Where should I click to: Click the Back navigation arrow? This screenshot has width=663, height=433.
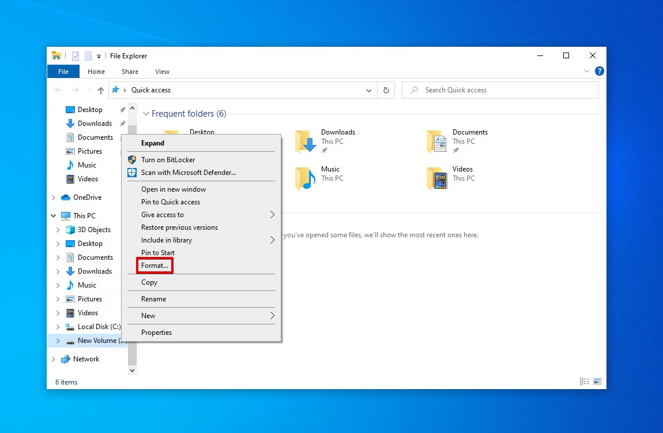(58, 90)
